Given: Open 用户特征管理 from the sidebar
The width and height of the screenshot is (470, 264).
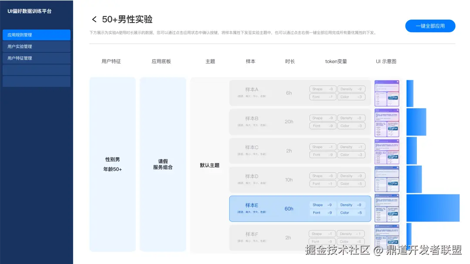Looking at the screenshot, I should (36, 58).
